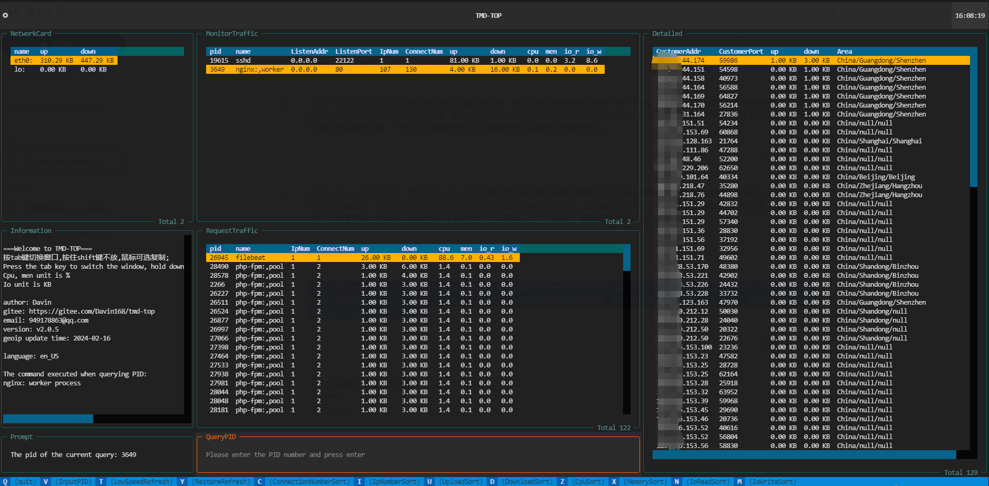The width and height of the screenshot is (989, 486).
Task: Click I (IpNumberSort) in the footer
Action: (387, 482)
